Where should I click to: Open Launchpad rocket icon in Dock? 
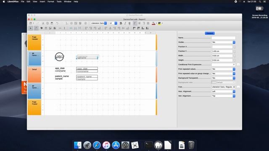(87, 145)
